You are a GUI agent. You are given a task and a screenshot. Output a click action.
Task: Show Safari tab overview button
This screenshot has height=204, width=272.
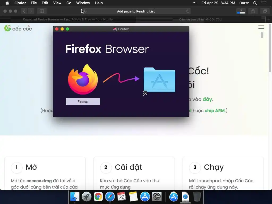point(265,11)
